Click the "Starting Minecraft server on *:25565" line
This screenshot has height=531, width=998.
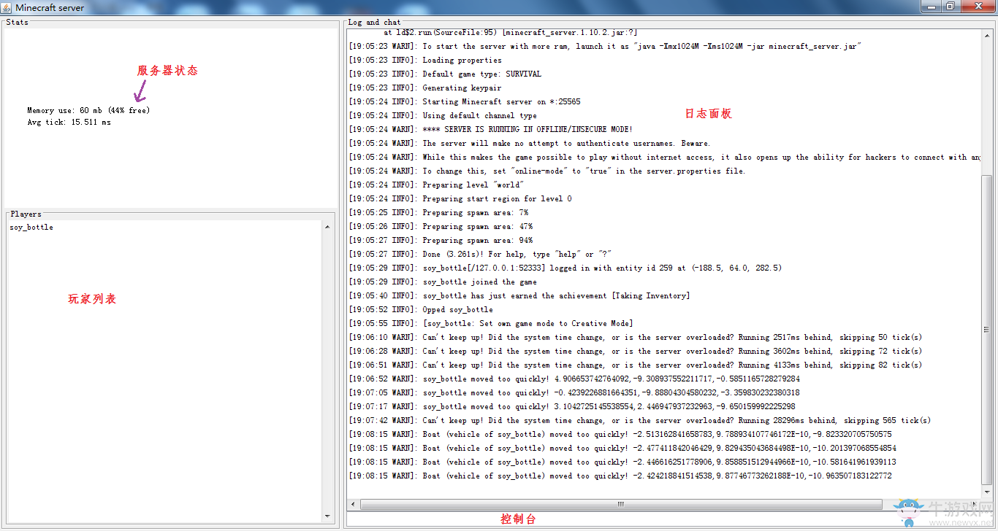[465, 102]
